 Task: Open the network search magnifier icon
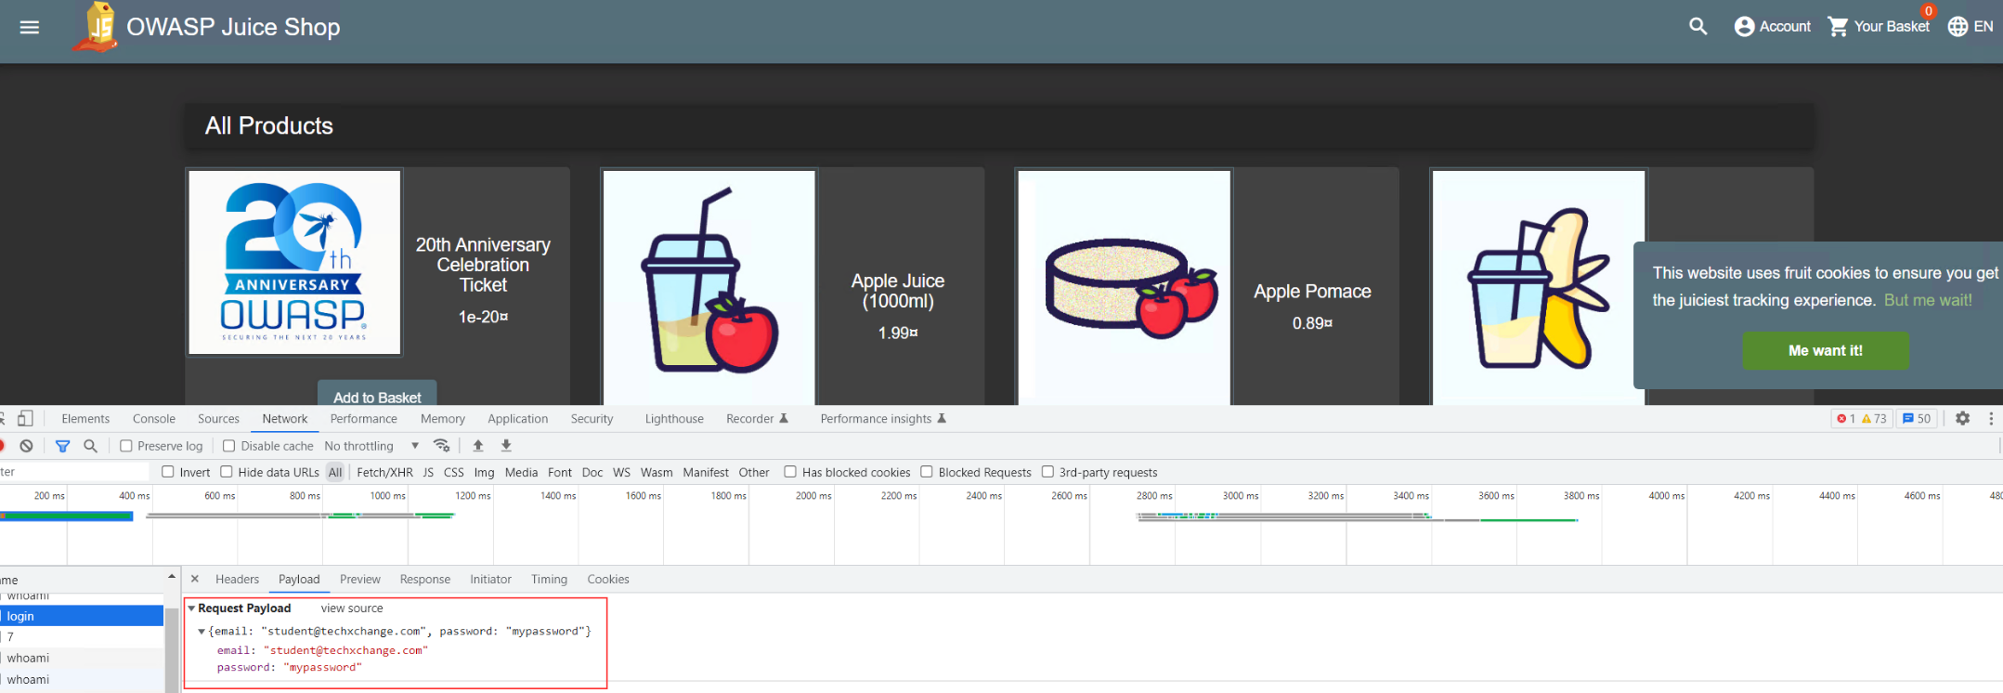pos(90,446)
